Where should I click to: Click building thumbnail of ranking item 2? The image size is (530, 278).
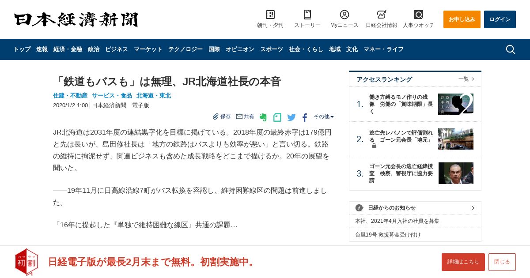pos(456,139)
